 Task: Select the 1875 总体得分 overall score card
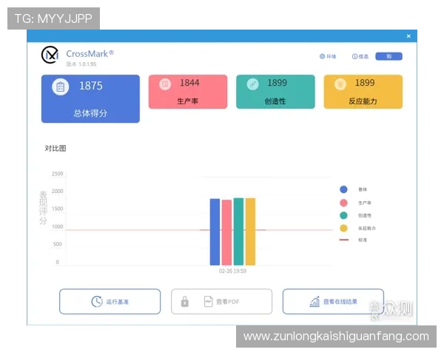pos(90,98)
